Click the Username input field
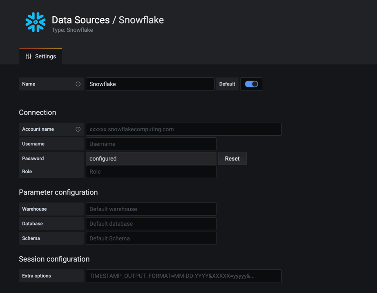The width and height of the screenshot is (377, 293). [151, 144]
